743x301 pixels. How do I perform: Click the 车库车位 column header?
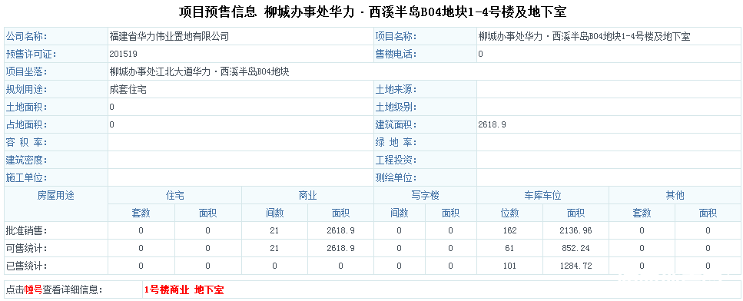pos(542,196)
